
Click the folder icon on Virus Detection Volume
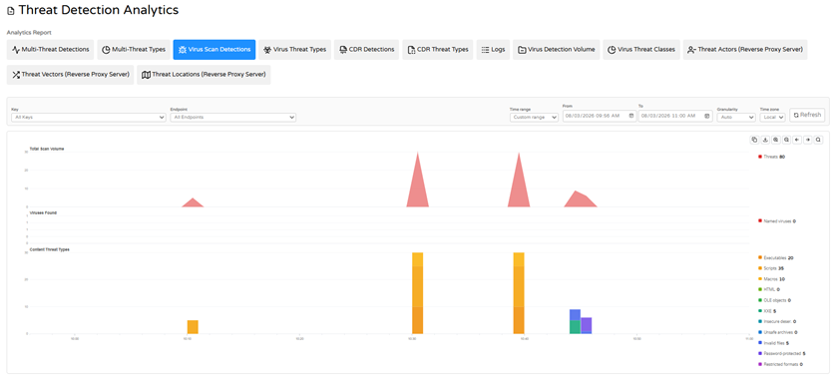523,50
